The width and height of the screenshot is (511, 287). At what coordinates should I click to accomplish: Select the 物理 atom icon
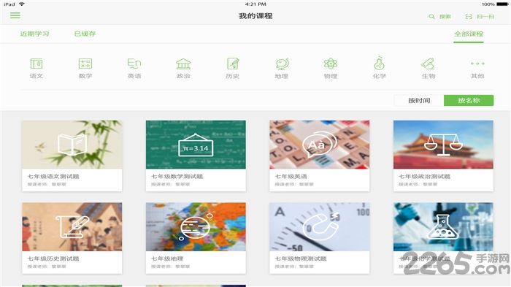click(331, 64)
